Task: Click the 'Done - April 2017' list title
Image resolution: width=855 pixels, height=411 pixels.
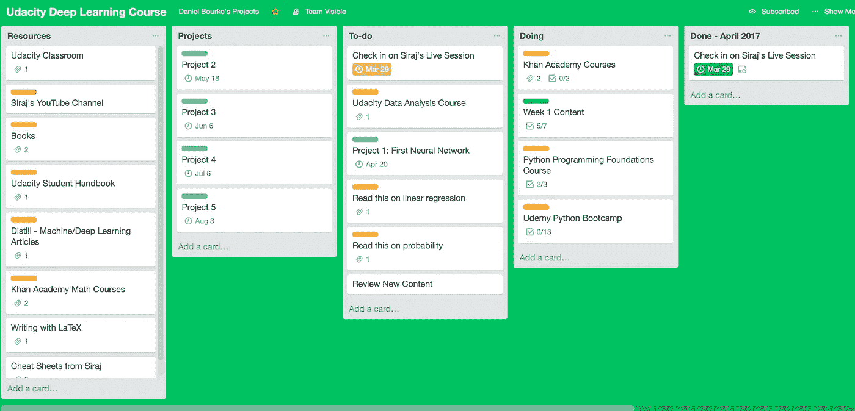Action: (726, 36)
